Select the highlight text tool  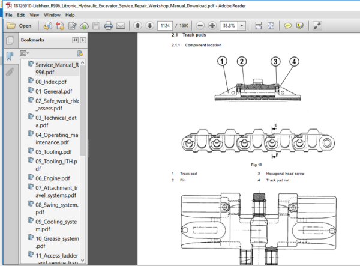tap(300, 26)
